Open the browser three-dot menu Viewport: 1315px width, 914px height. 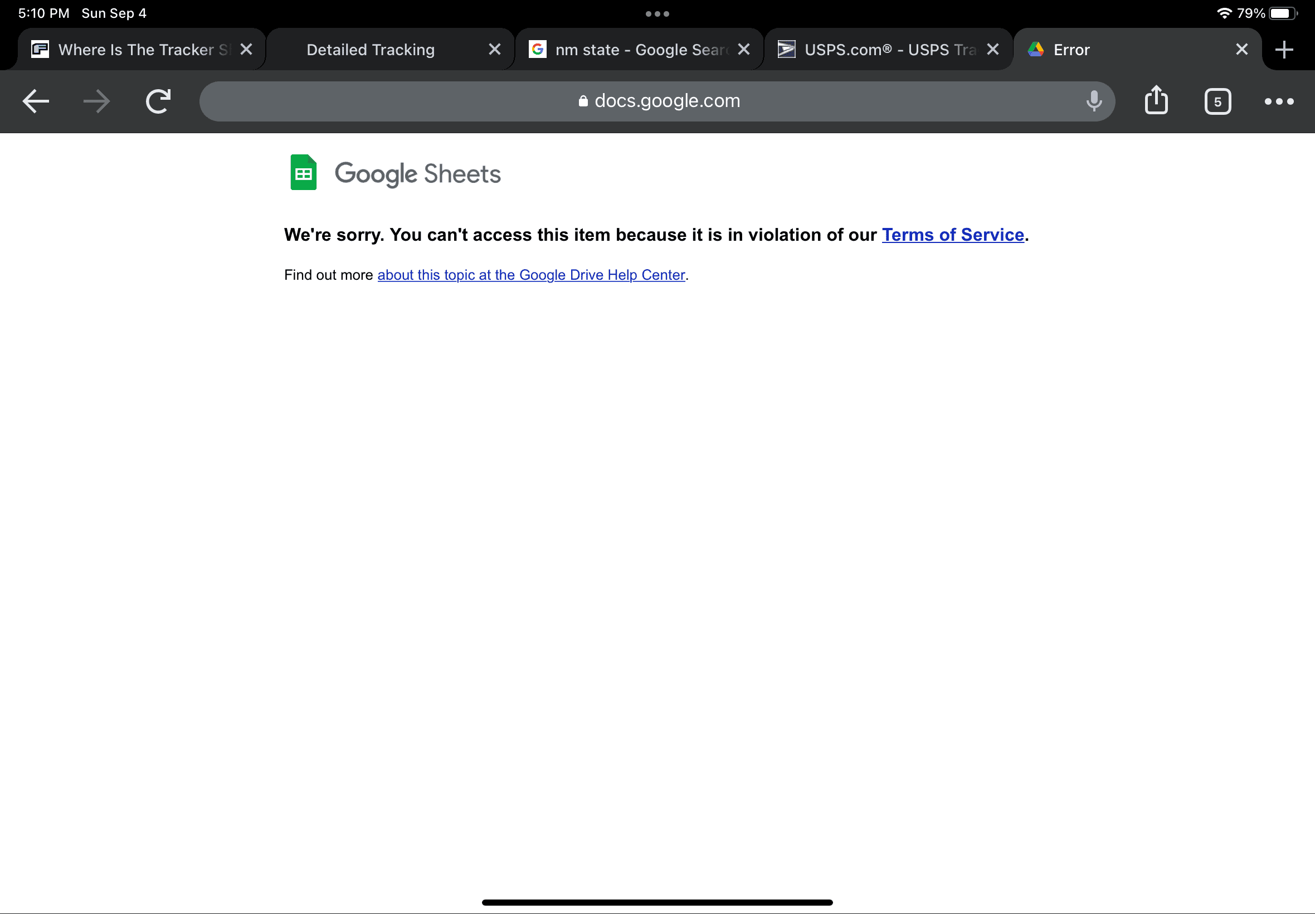coord(1278,101)
